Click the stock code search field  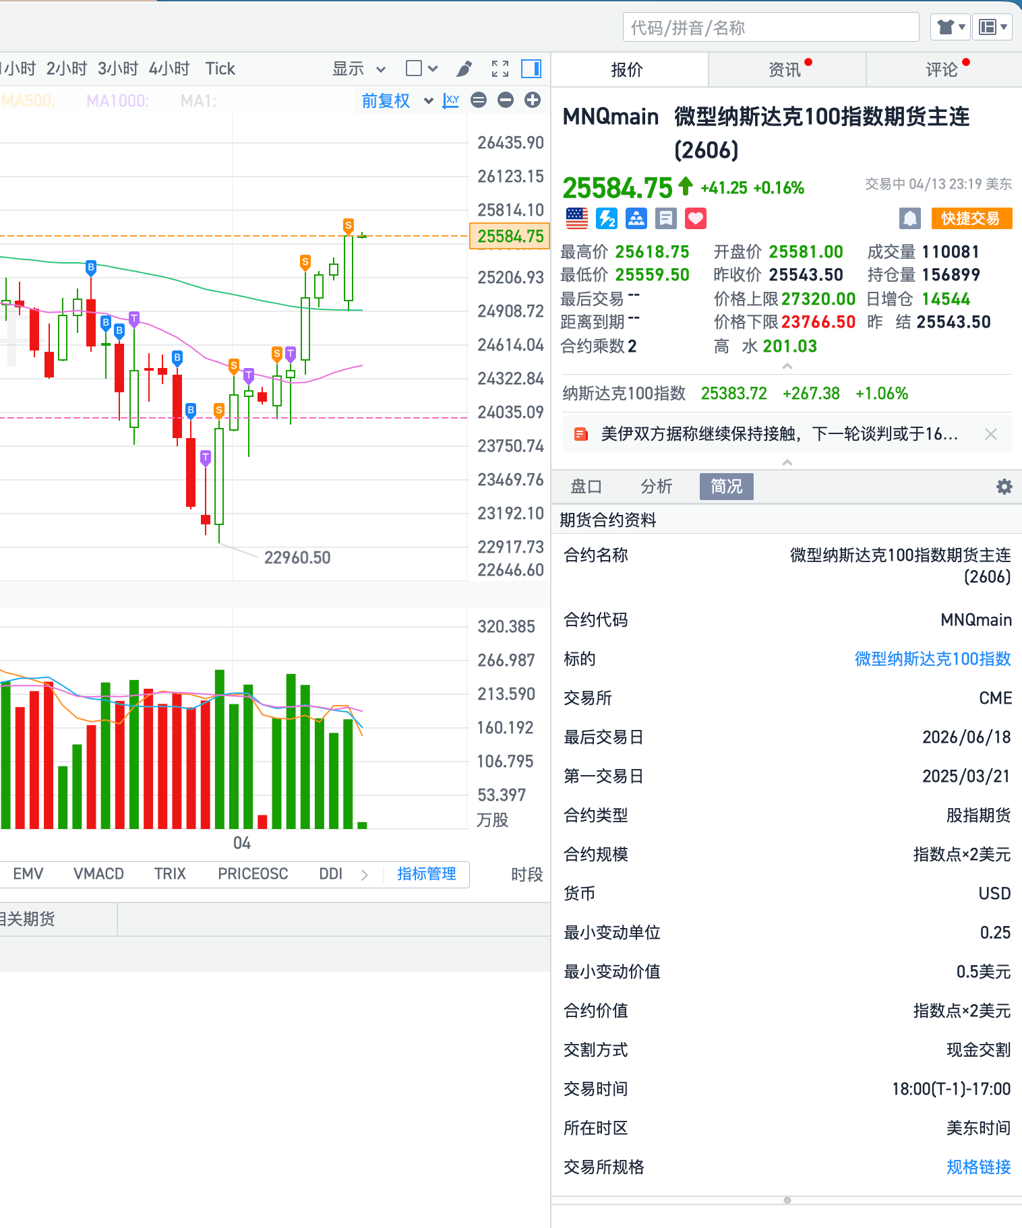tap(771, 28)
